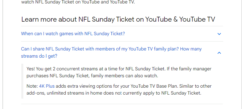Expand the 'When can I watch games' chevron
This screenshot has width=242, height=109.
pyautogui.click(x=219, y=34)
